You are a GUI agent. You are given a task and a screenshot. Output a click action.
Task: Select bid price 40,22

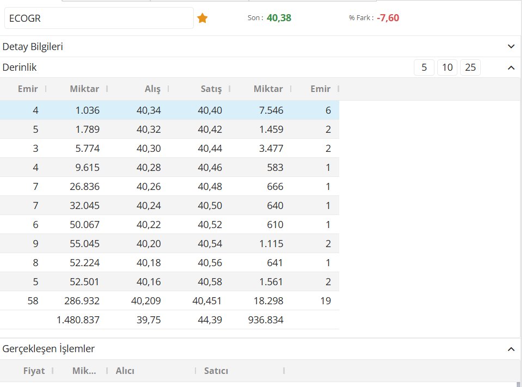click(149, 225)
